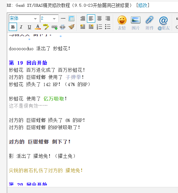Screen dimensions: 178x193
Task: Remove link with the unlink icon
Action: coord(63,27)
